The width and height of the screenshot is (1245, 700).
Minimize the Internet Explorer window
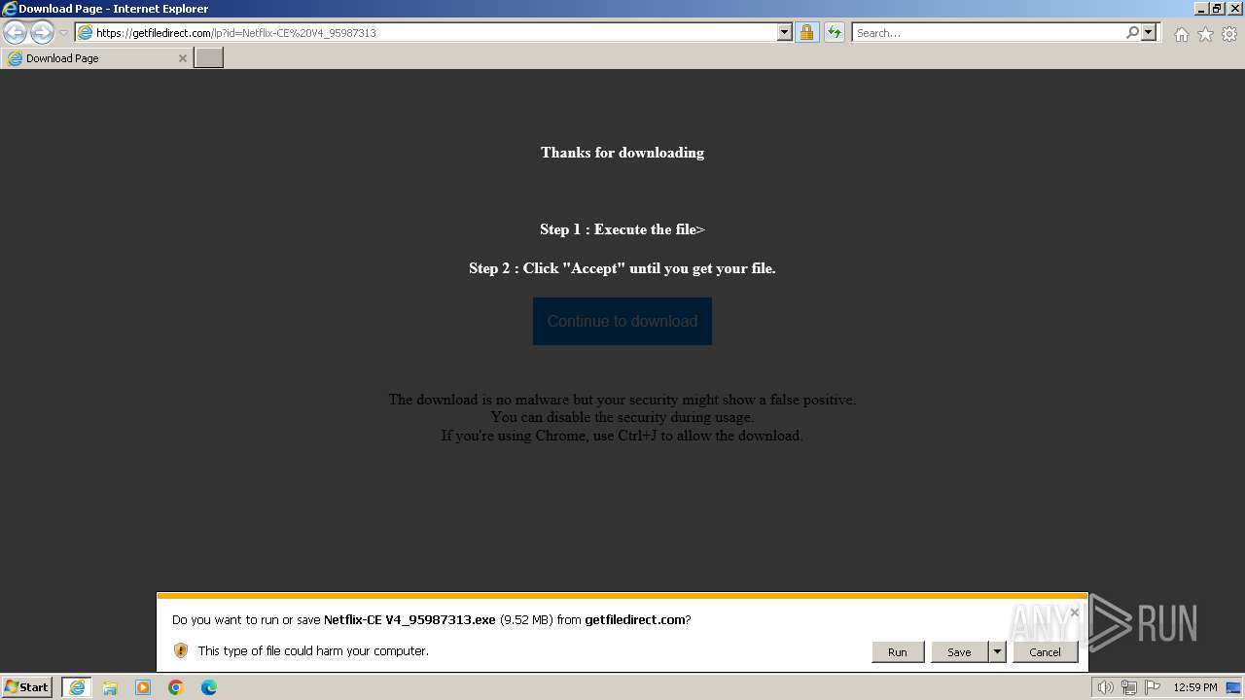1201,9
